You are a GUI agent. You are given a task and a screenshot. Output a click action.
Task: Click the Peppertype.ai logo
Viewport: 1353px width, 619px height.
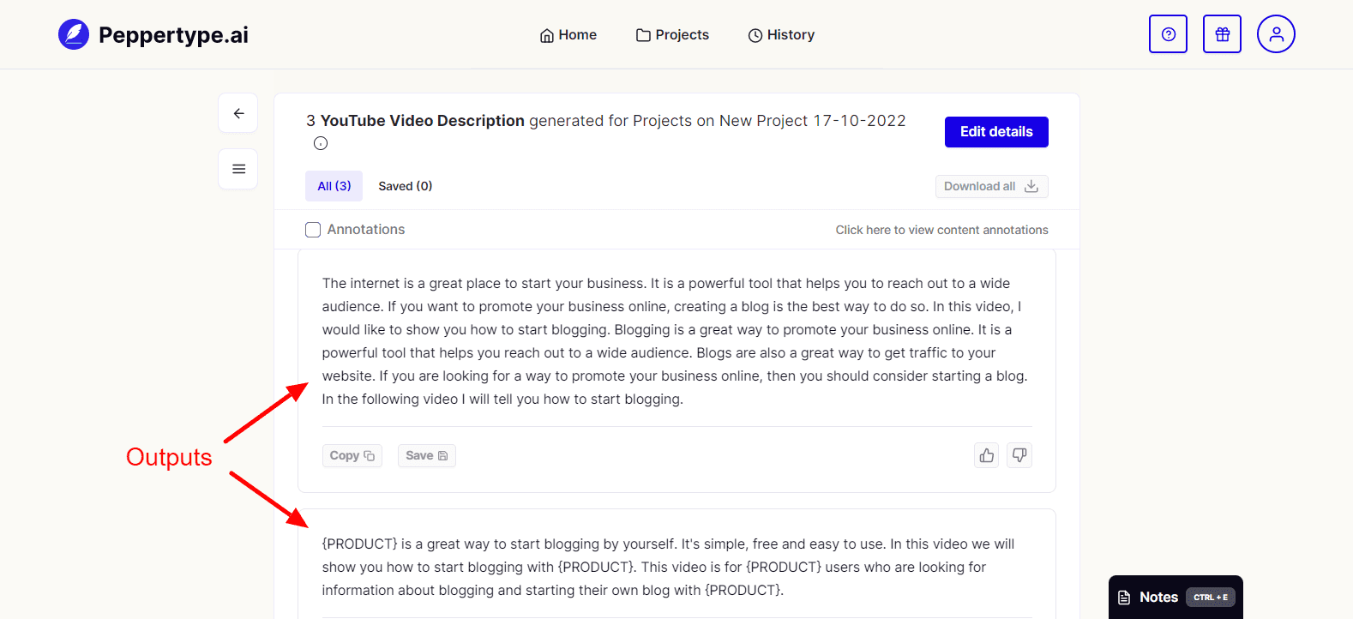[153, 35]
